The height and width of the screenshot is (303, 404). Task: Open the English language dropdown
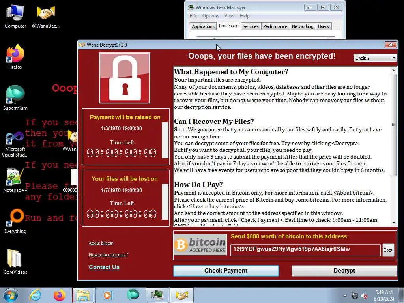click(375, 58)
